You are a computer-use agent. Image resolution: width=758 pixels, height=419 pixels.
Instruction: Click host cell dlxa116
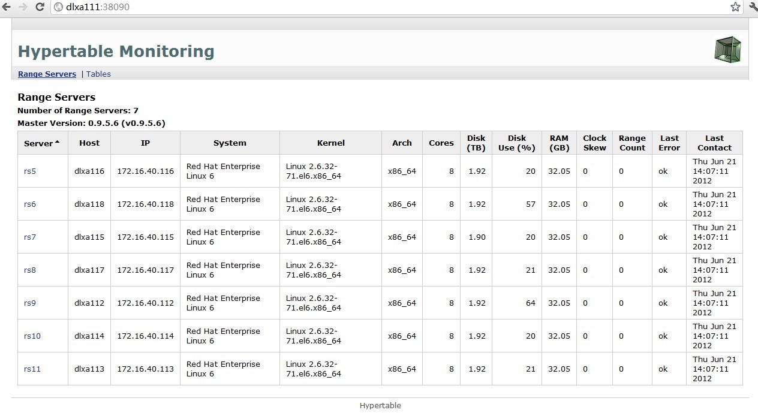coord(89,171)
